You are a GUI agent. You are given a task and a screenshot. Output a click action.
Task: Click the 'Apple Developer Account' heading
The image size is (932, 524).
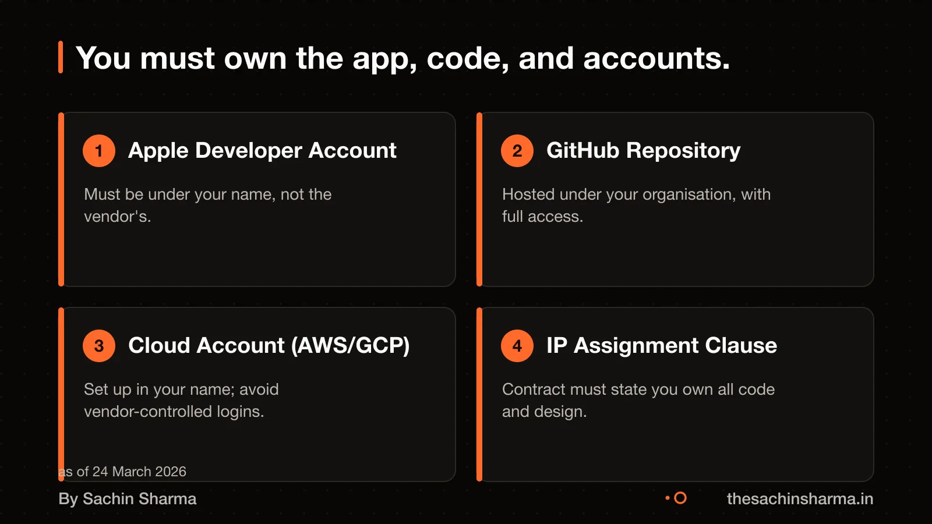tap(262, 150)
